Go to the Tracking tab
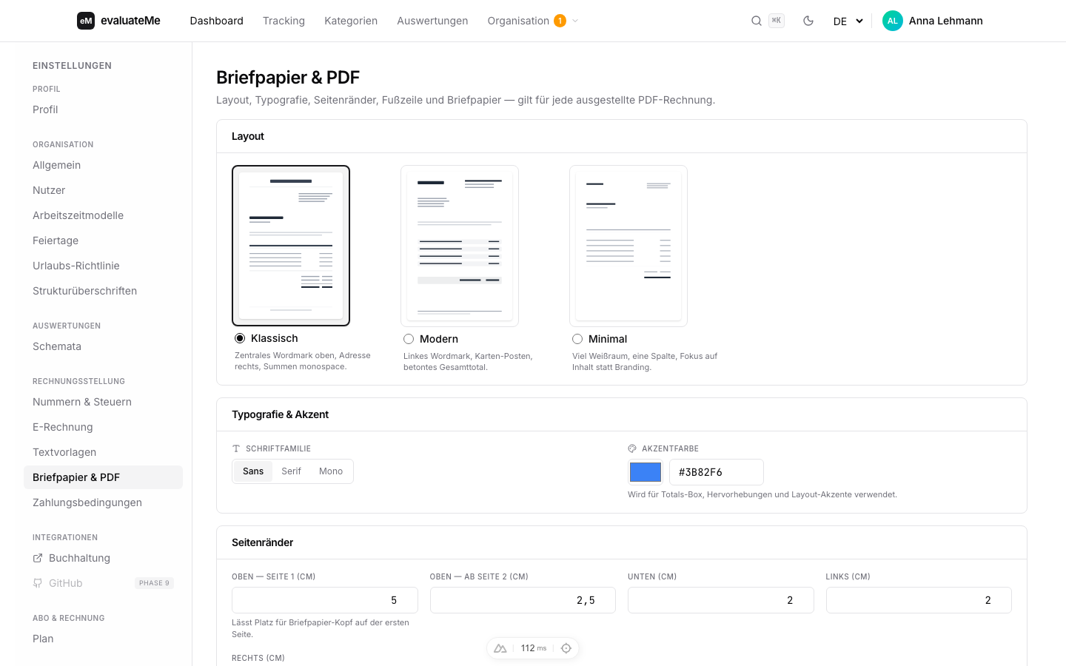This screenshot has height=666, width=1066. coord(284,21)
